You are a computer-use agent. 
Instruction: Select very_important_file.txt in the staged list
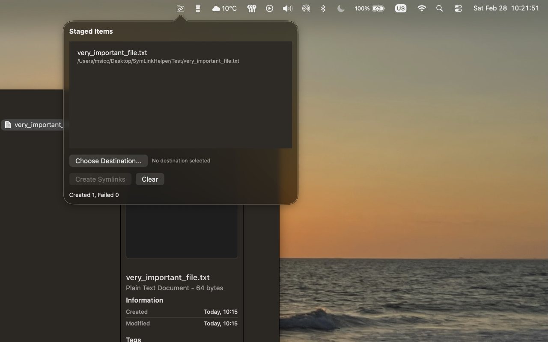click(x=158, y=56)
